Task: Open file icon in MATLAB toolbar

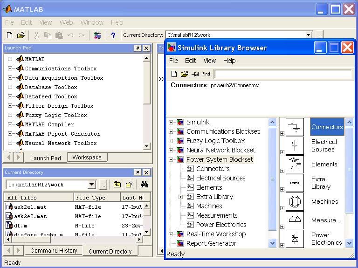Action: point(21,35)
